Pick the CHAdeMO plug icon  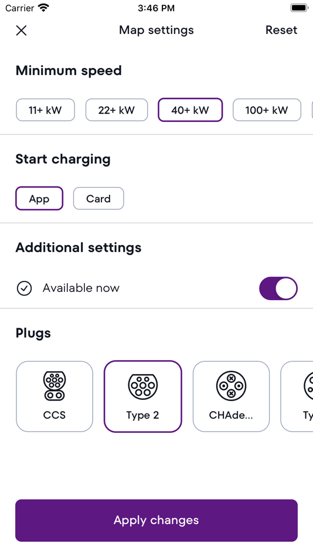point(232,385)
